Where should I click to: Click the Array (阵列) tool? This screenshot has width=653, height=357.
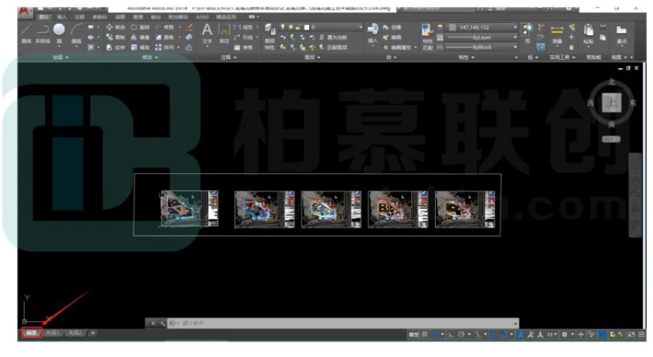[165, 47]
